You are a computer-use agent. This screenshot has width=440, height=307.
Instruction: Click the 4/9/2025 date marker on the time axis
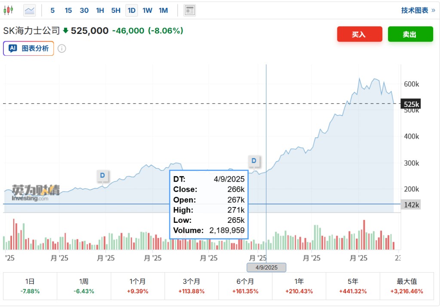[266, 267]
